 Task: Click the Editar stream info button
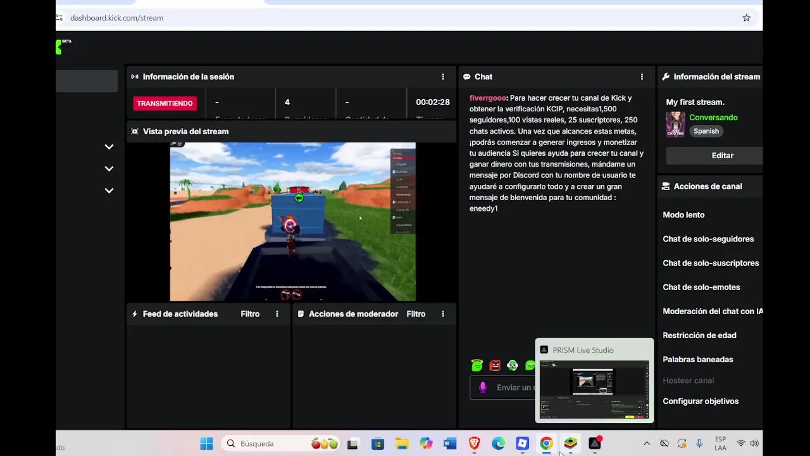tap(714, 155)
